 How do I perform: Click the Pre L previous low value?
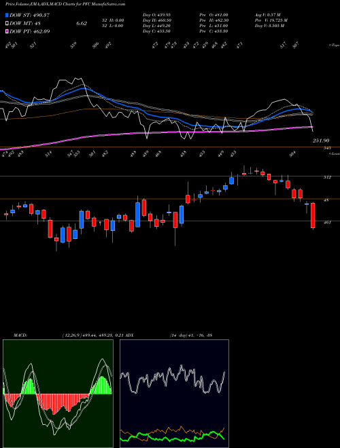coord(214,26)
